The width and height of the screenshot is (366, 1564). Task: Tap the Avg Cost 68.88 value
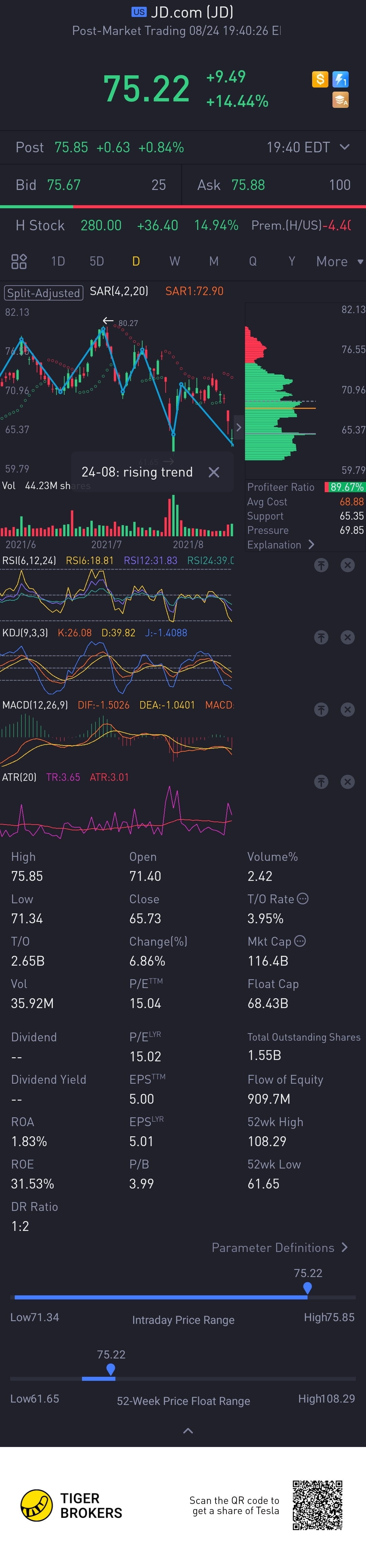tap(351, 502)
